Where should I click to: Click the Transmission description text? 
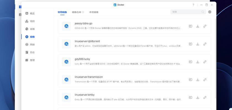tap(128, 82)
